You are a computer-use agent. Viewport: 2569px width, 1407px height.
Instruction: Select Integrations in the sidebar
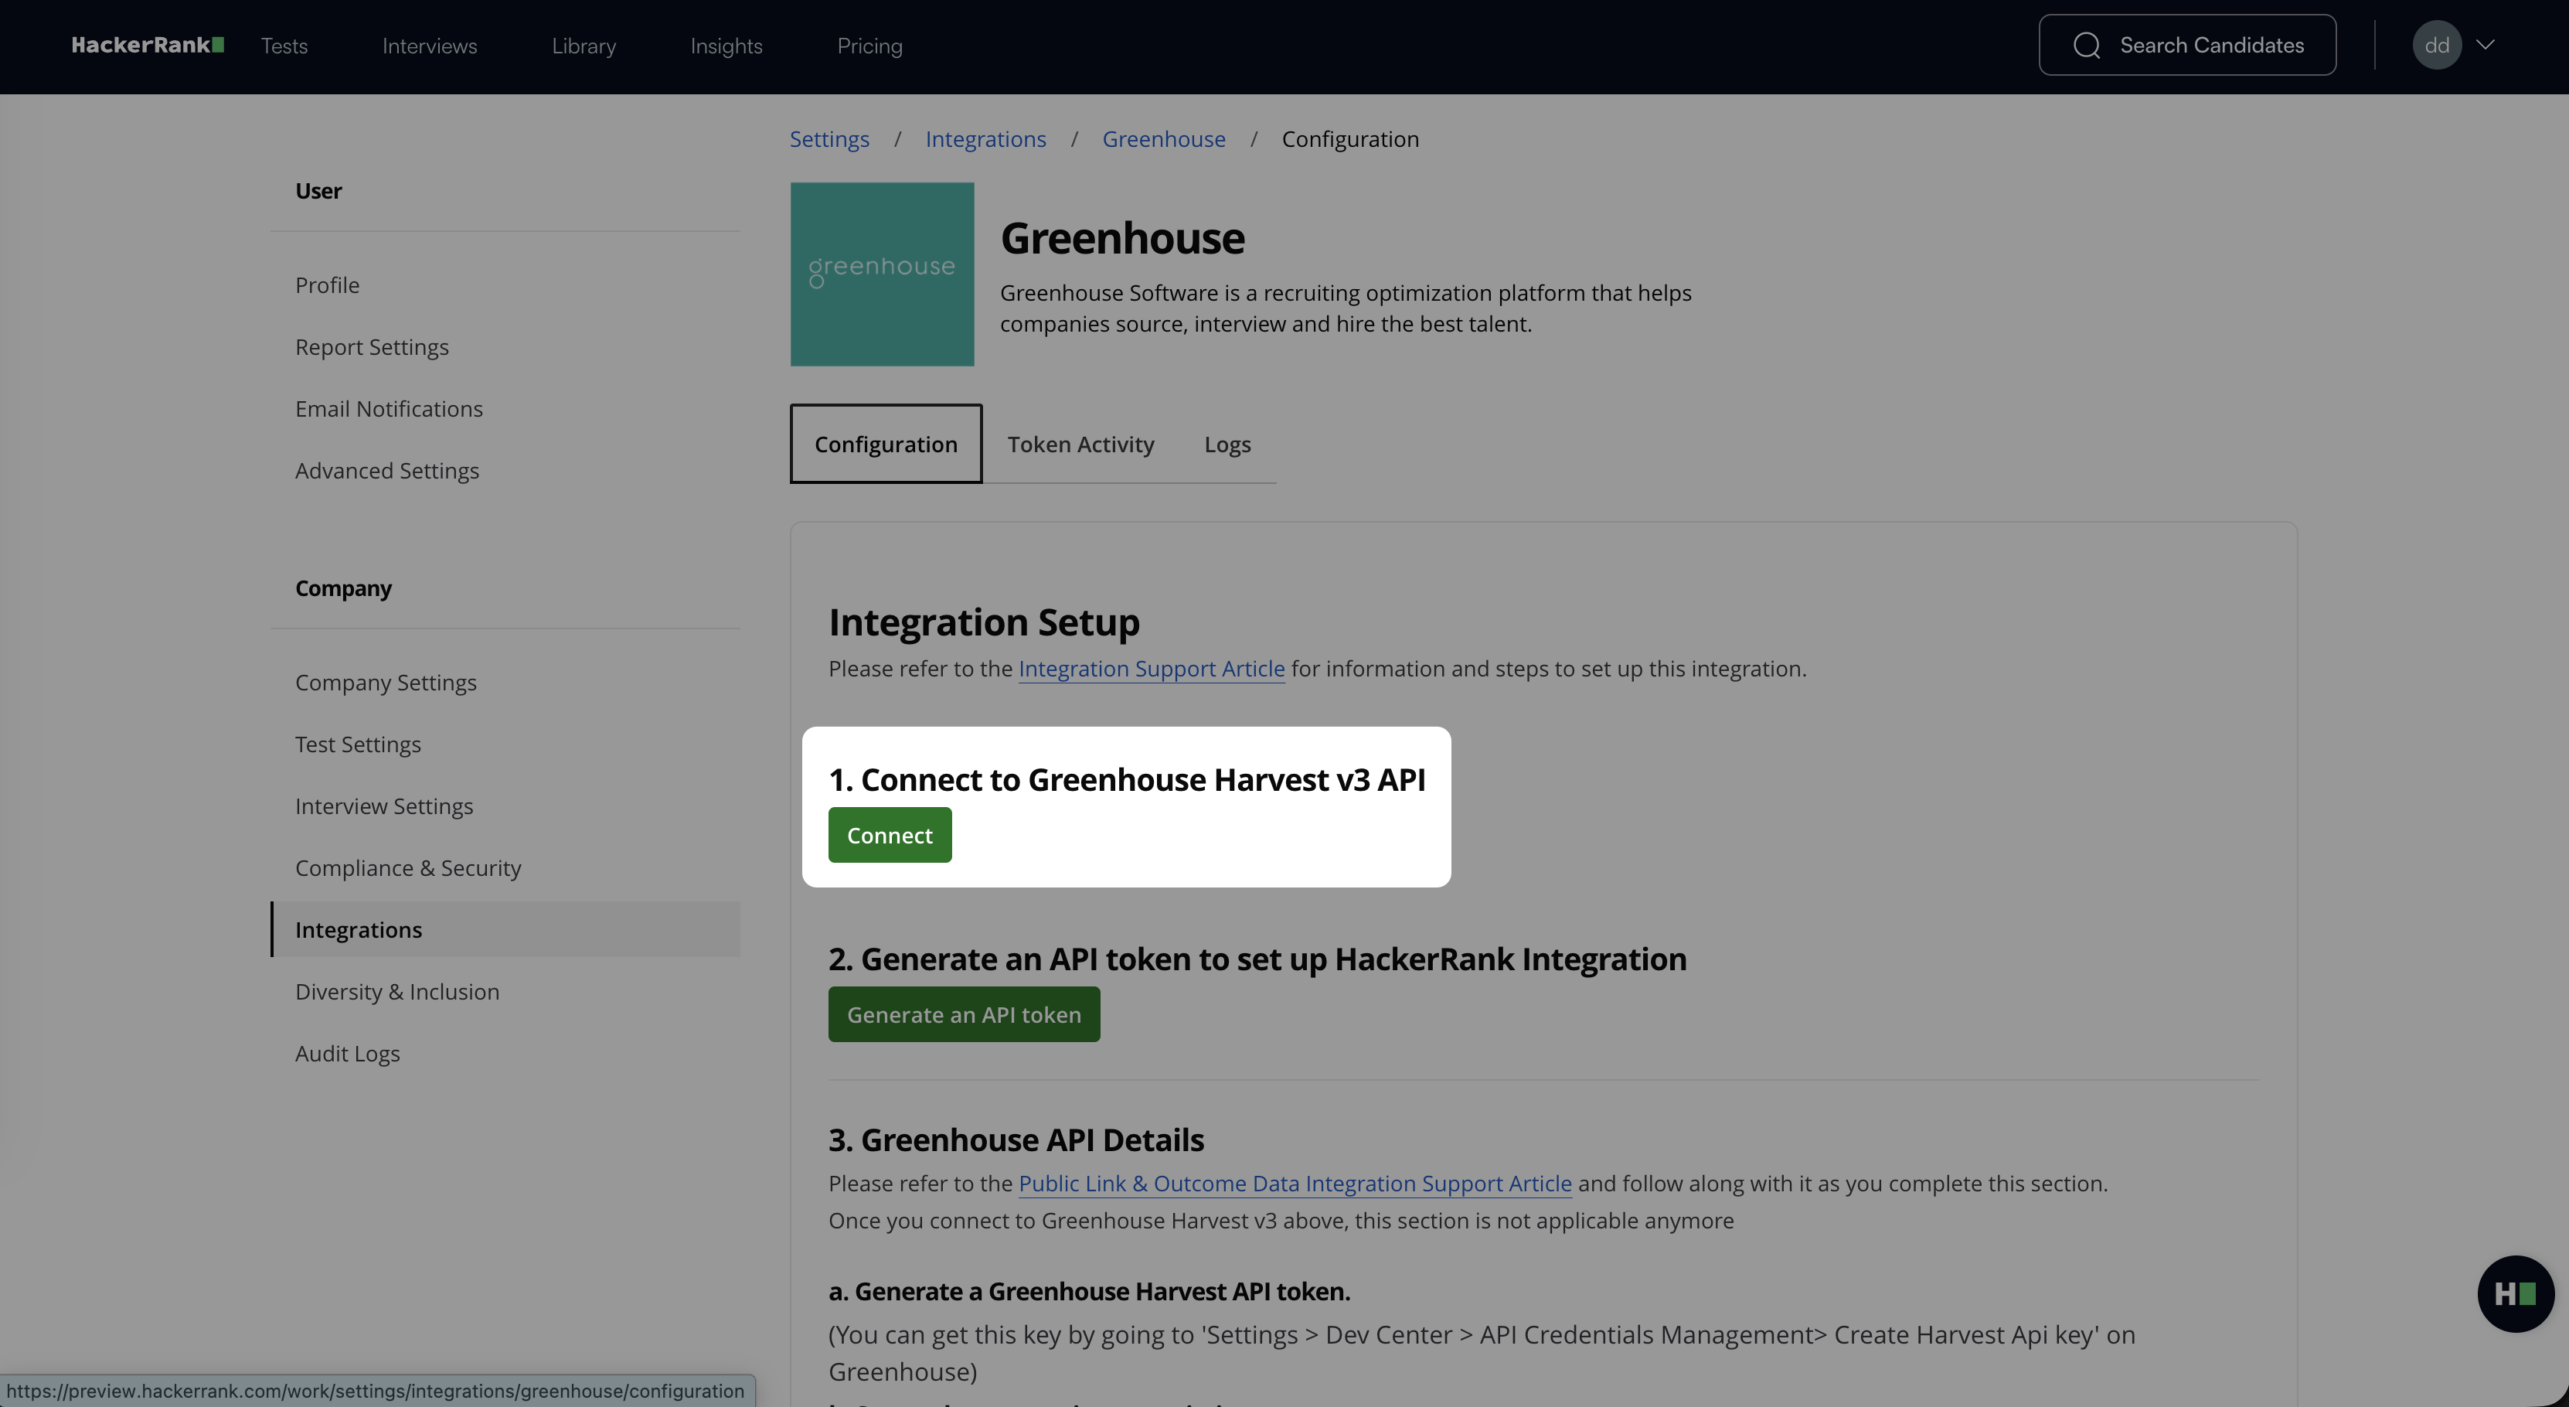tap(505, 930)
